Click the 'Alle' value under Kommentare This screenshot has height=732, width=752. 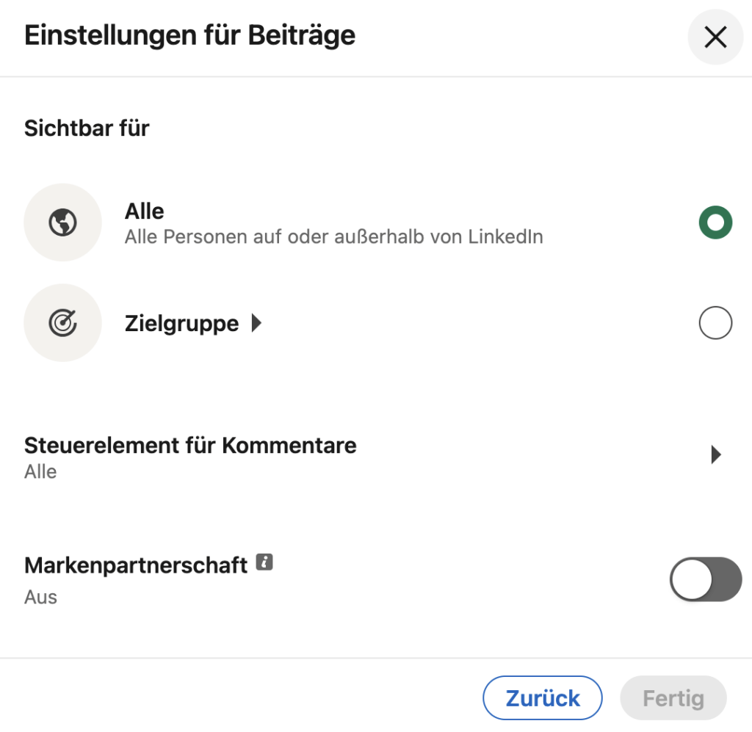coord(41,471)
